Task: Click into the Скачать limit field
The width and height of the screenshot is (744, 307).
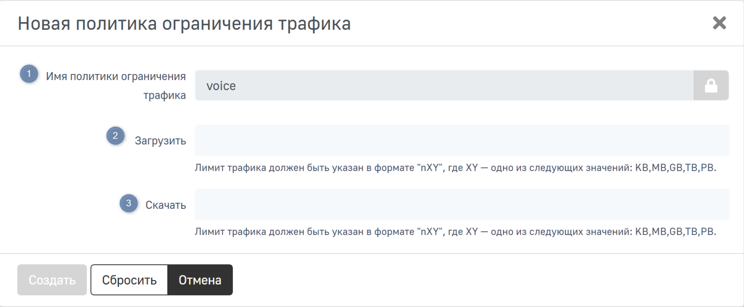Action: pos(461,205)
